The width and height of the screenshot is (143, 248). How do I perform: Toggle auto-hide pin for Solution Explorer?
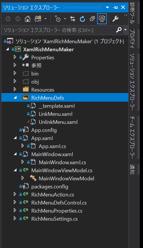115,7
